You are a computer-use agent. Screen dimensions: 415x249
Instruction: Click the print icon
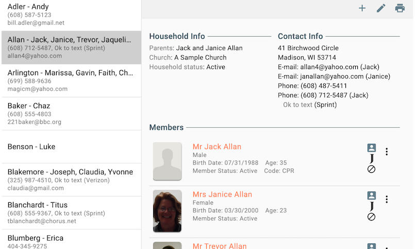400,8
